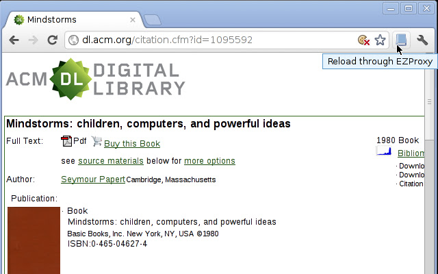Open Seymour Papert author page
The height and width of the screenshot is (274, 438).
coord(93,179)
